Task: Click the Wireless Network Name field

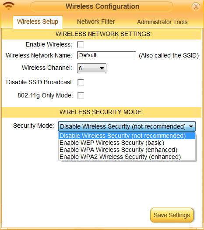Action: click(x=106, y=55)
